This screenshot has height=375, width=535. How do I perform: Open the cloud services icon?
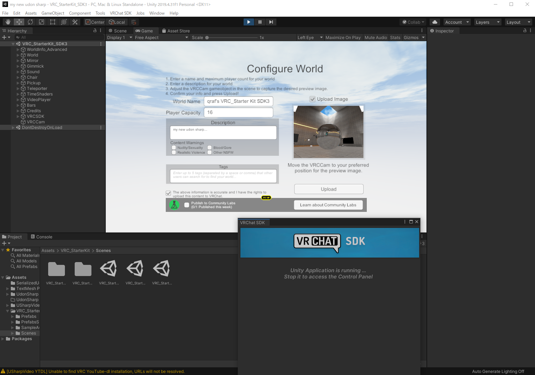click(434, 22)
